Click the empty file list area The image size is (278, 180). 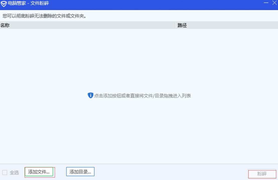[139, 63]
